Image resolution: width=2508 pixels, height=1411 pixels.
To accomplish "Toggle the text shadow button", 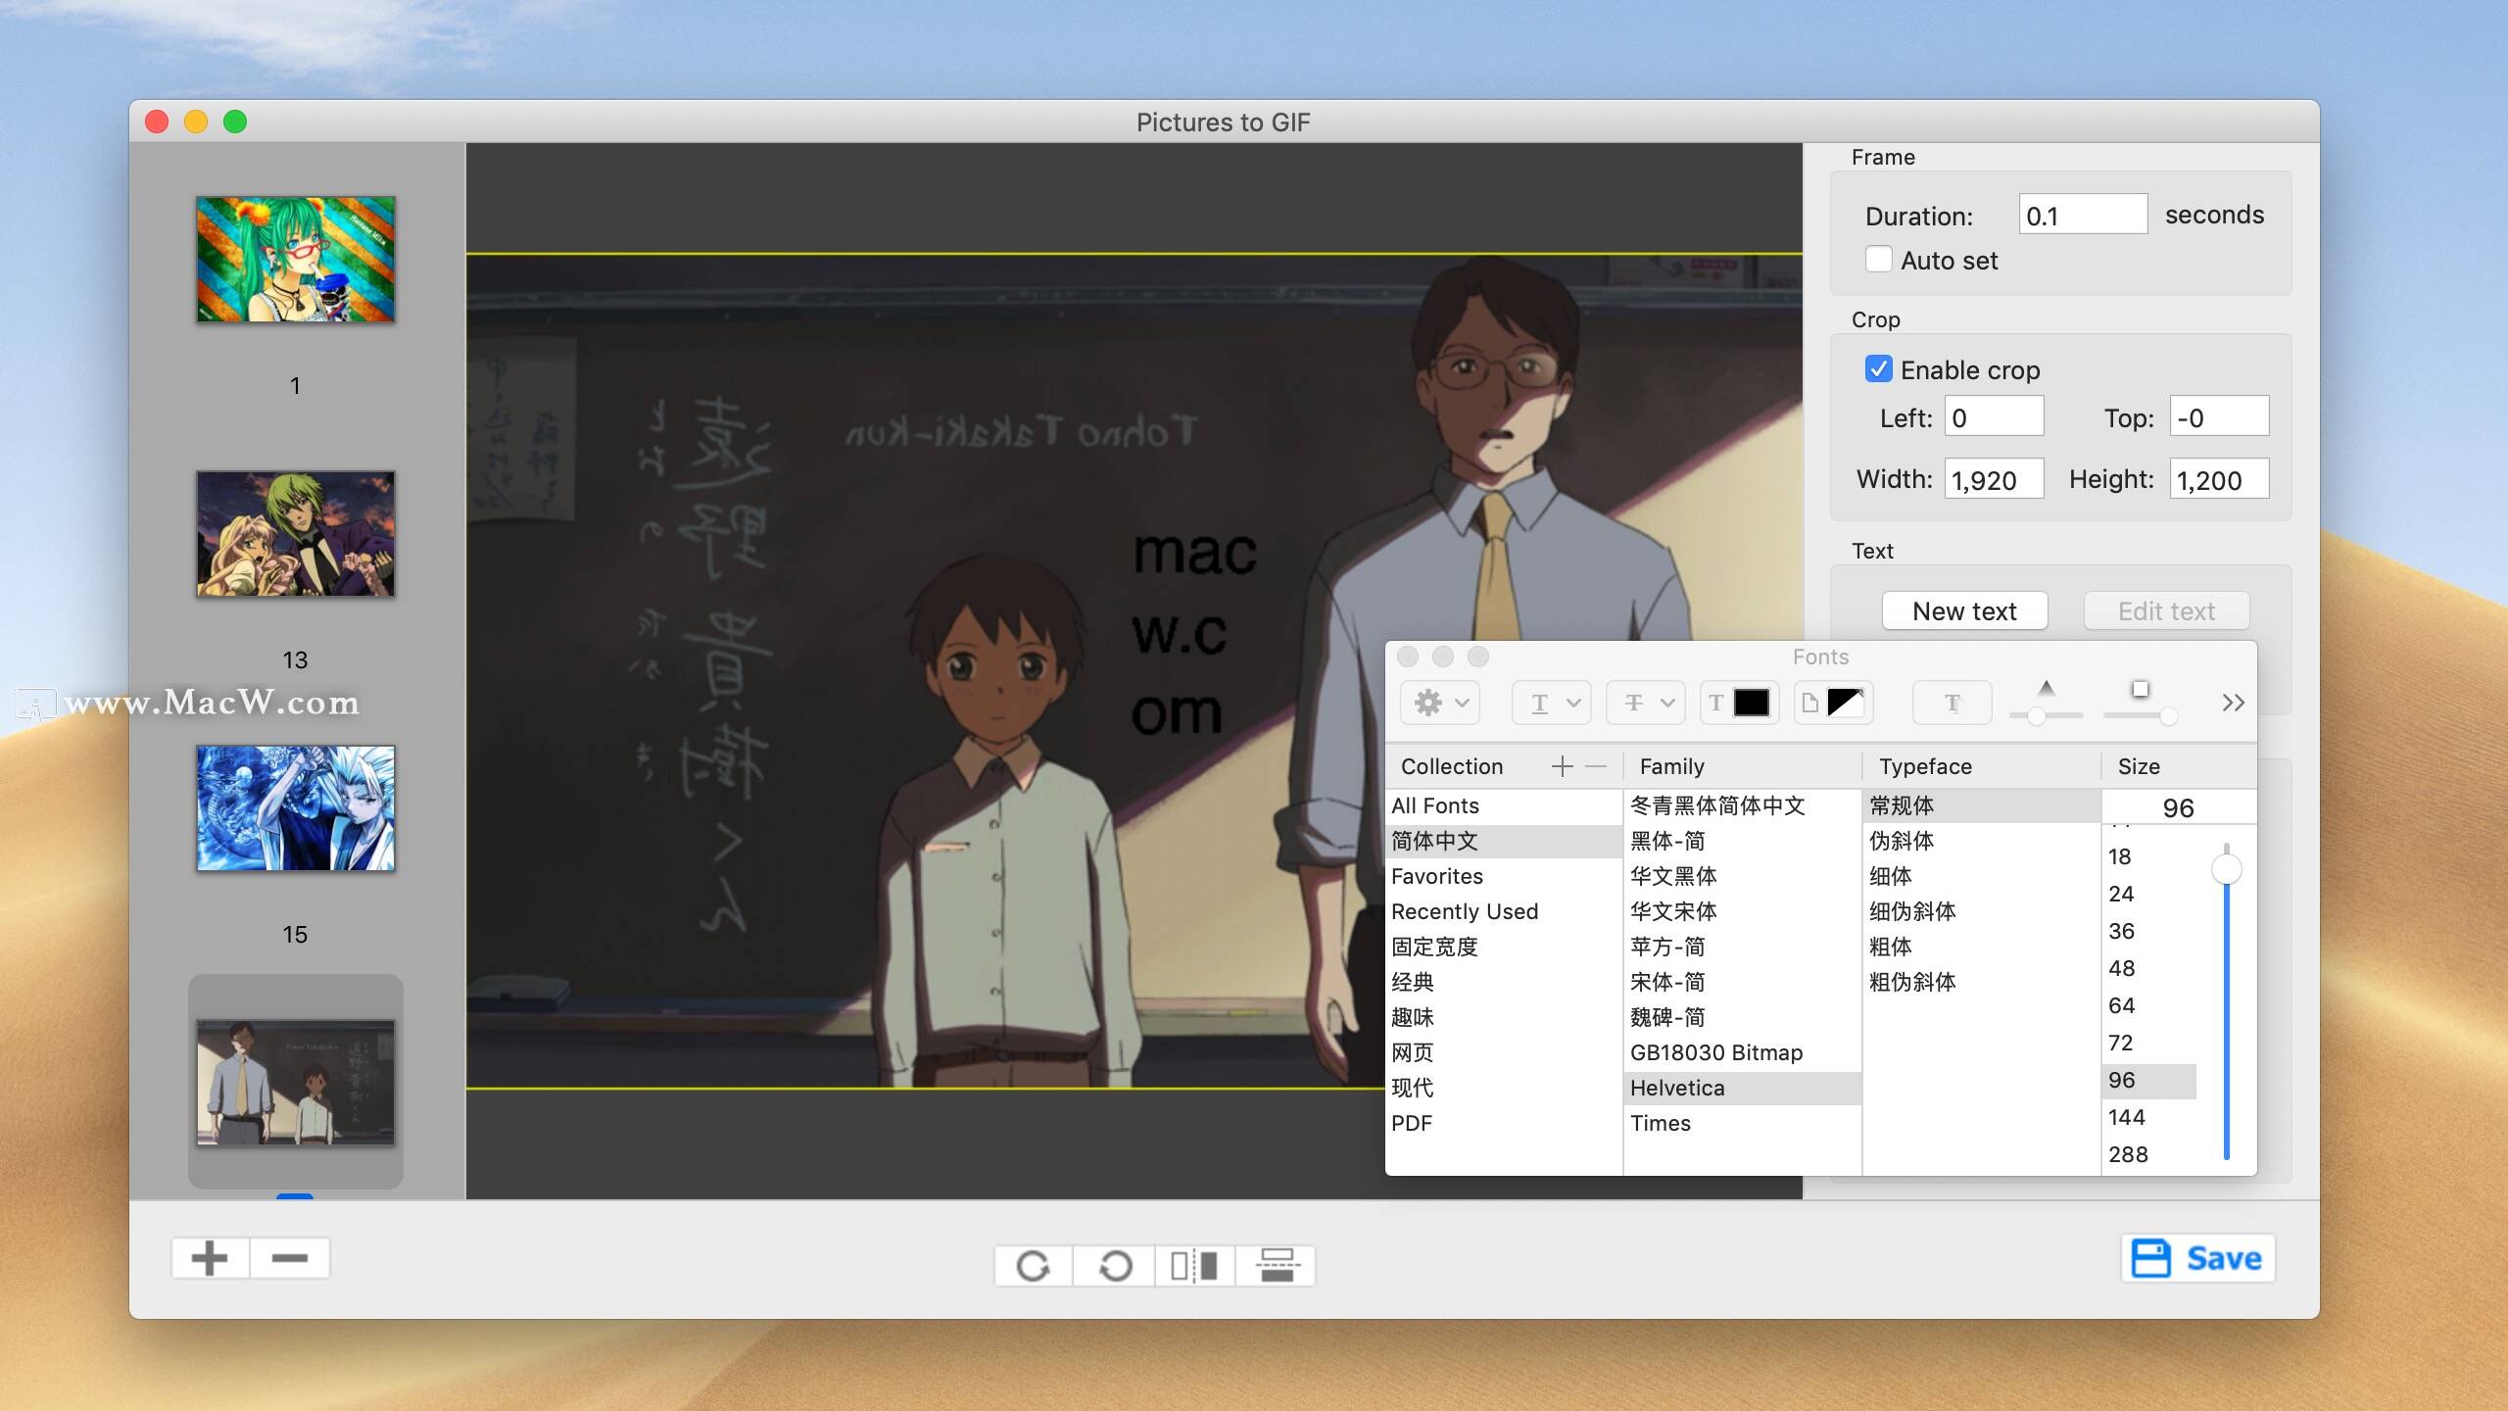I will click(1953, 703).
